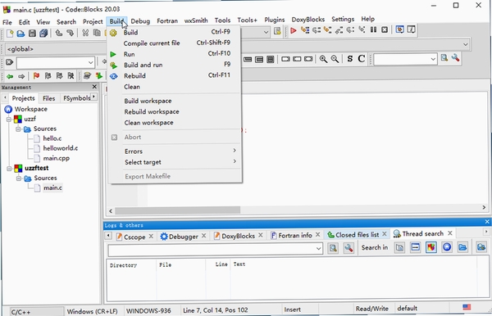The width and height of the screenshot is (492, 316).
Task: Select main.cpp under uzzf Sources
Action: 57,158
